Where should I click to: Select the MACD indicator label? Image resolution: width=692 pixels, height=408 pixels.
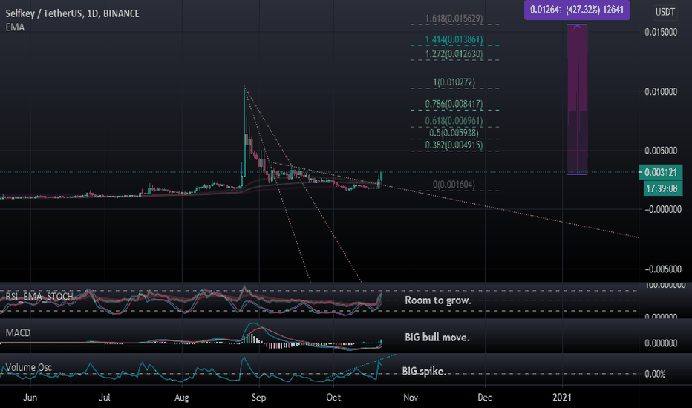pyautogui.click(x=18, y=332)
